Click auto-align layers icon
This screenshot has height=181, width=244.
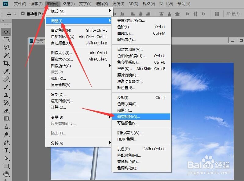pos(217,14)
